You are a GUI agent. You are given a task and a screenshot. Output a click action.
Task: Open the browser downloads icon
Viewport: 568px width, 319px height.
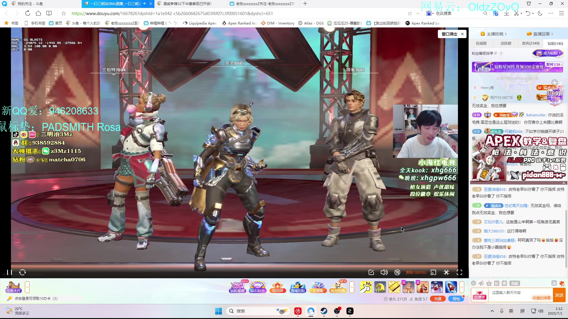coord(506,13)
